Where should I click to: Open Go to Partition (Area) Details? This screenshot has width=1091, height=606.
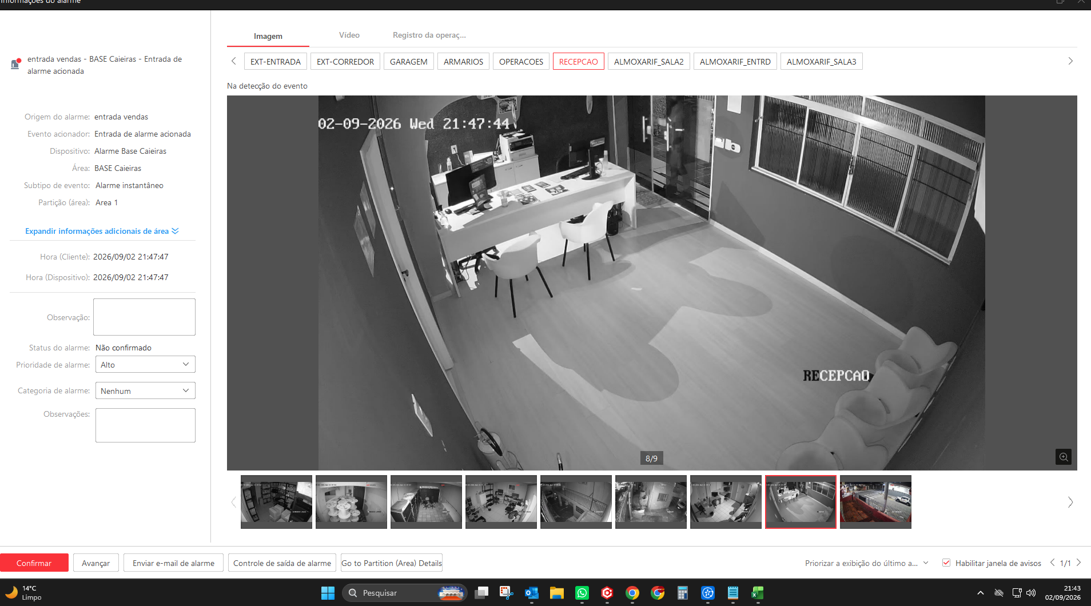pos(392,563)
